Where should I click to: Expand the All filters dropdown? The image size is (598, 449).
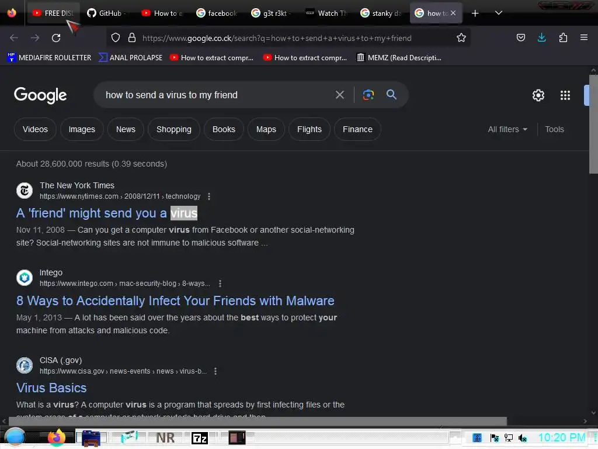coord(507,129)
